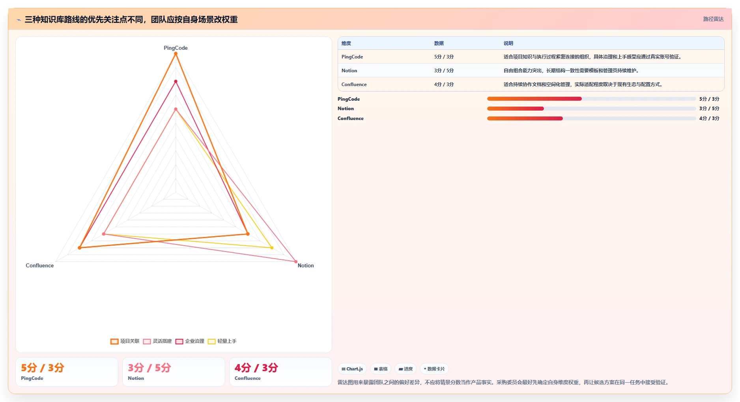
Task: Click the Confluence axis label on the radar
Action: (x=39, y=265)
